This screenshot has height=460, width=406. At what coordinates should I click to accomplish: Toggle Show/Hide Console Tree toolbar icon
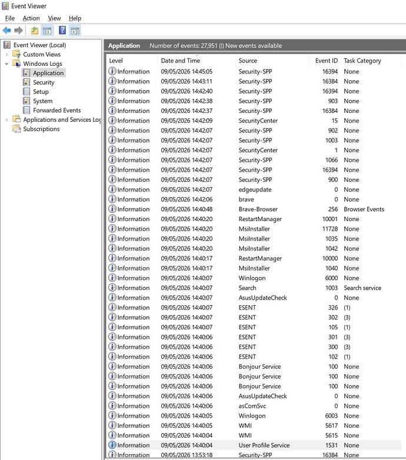point(47,30)
